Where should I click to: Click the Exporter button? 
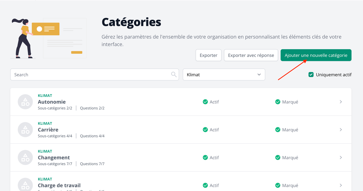coord(208,55)
